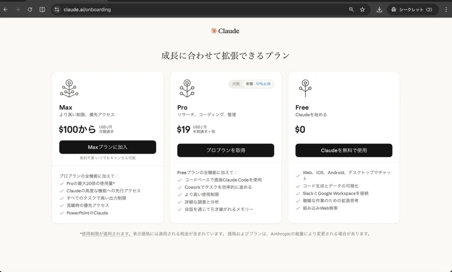Open the 使用制限が適用されます footnote link

click(x=106, y=234)
